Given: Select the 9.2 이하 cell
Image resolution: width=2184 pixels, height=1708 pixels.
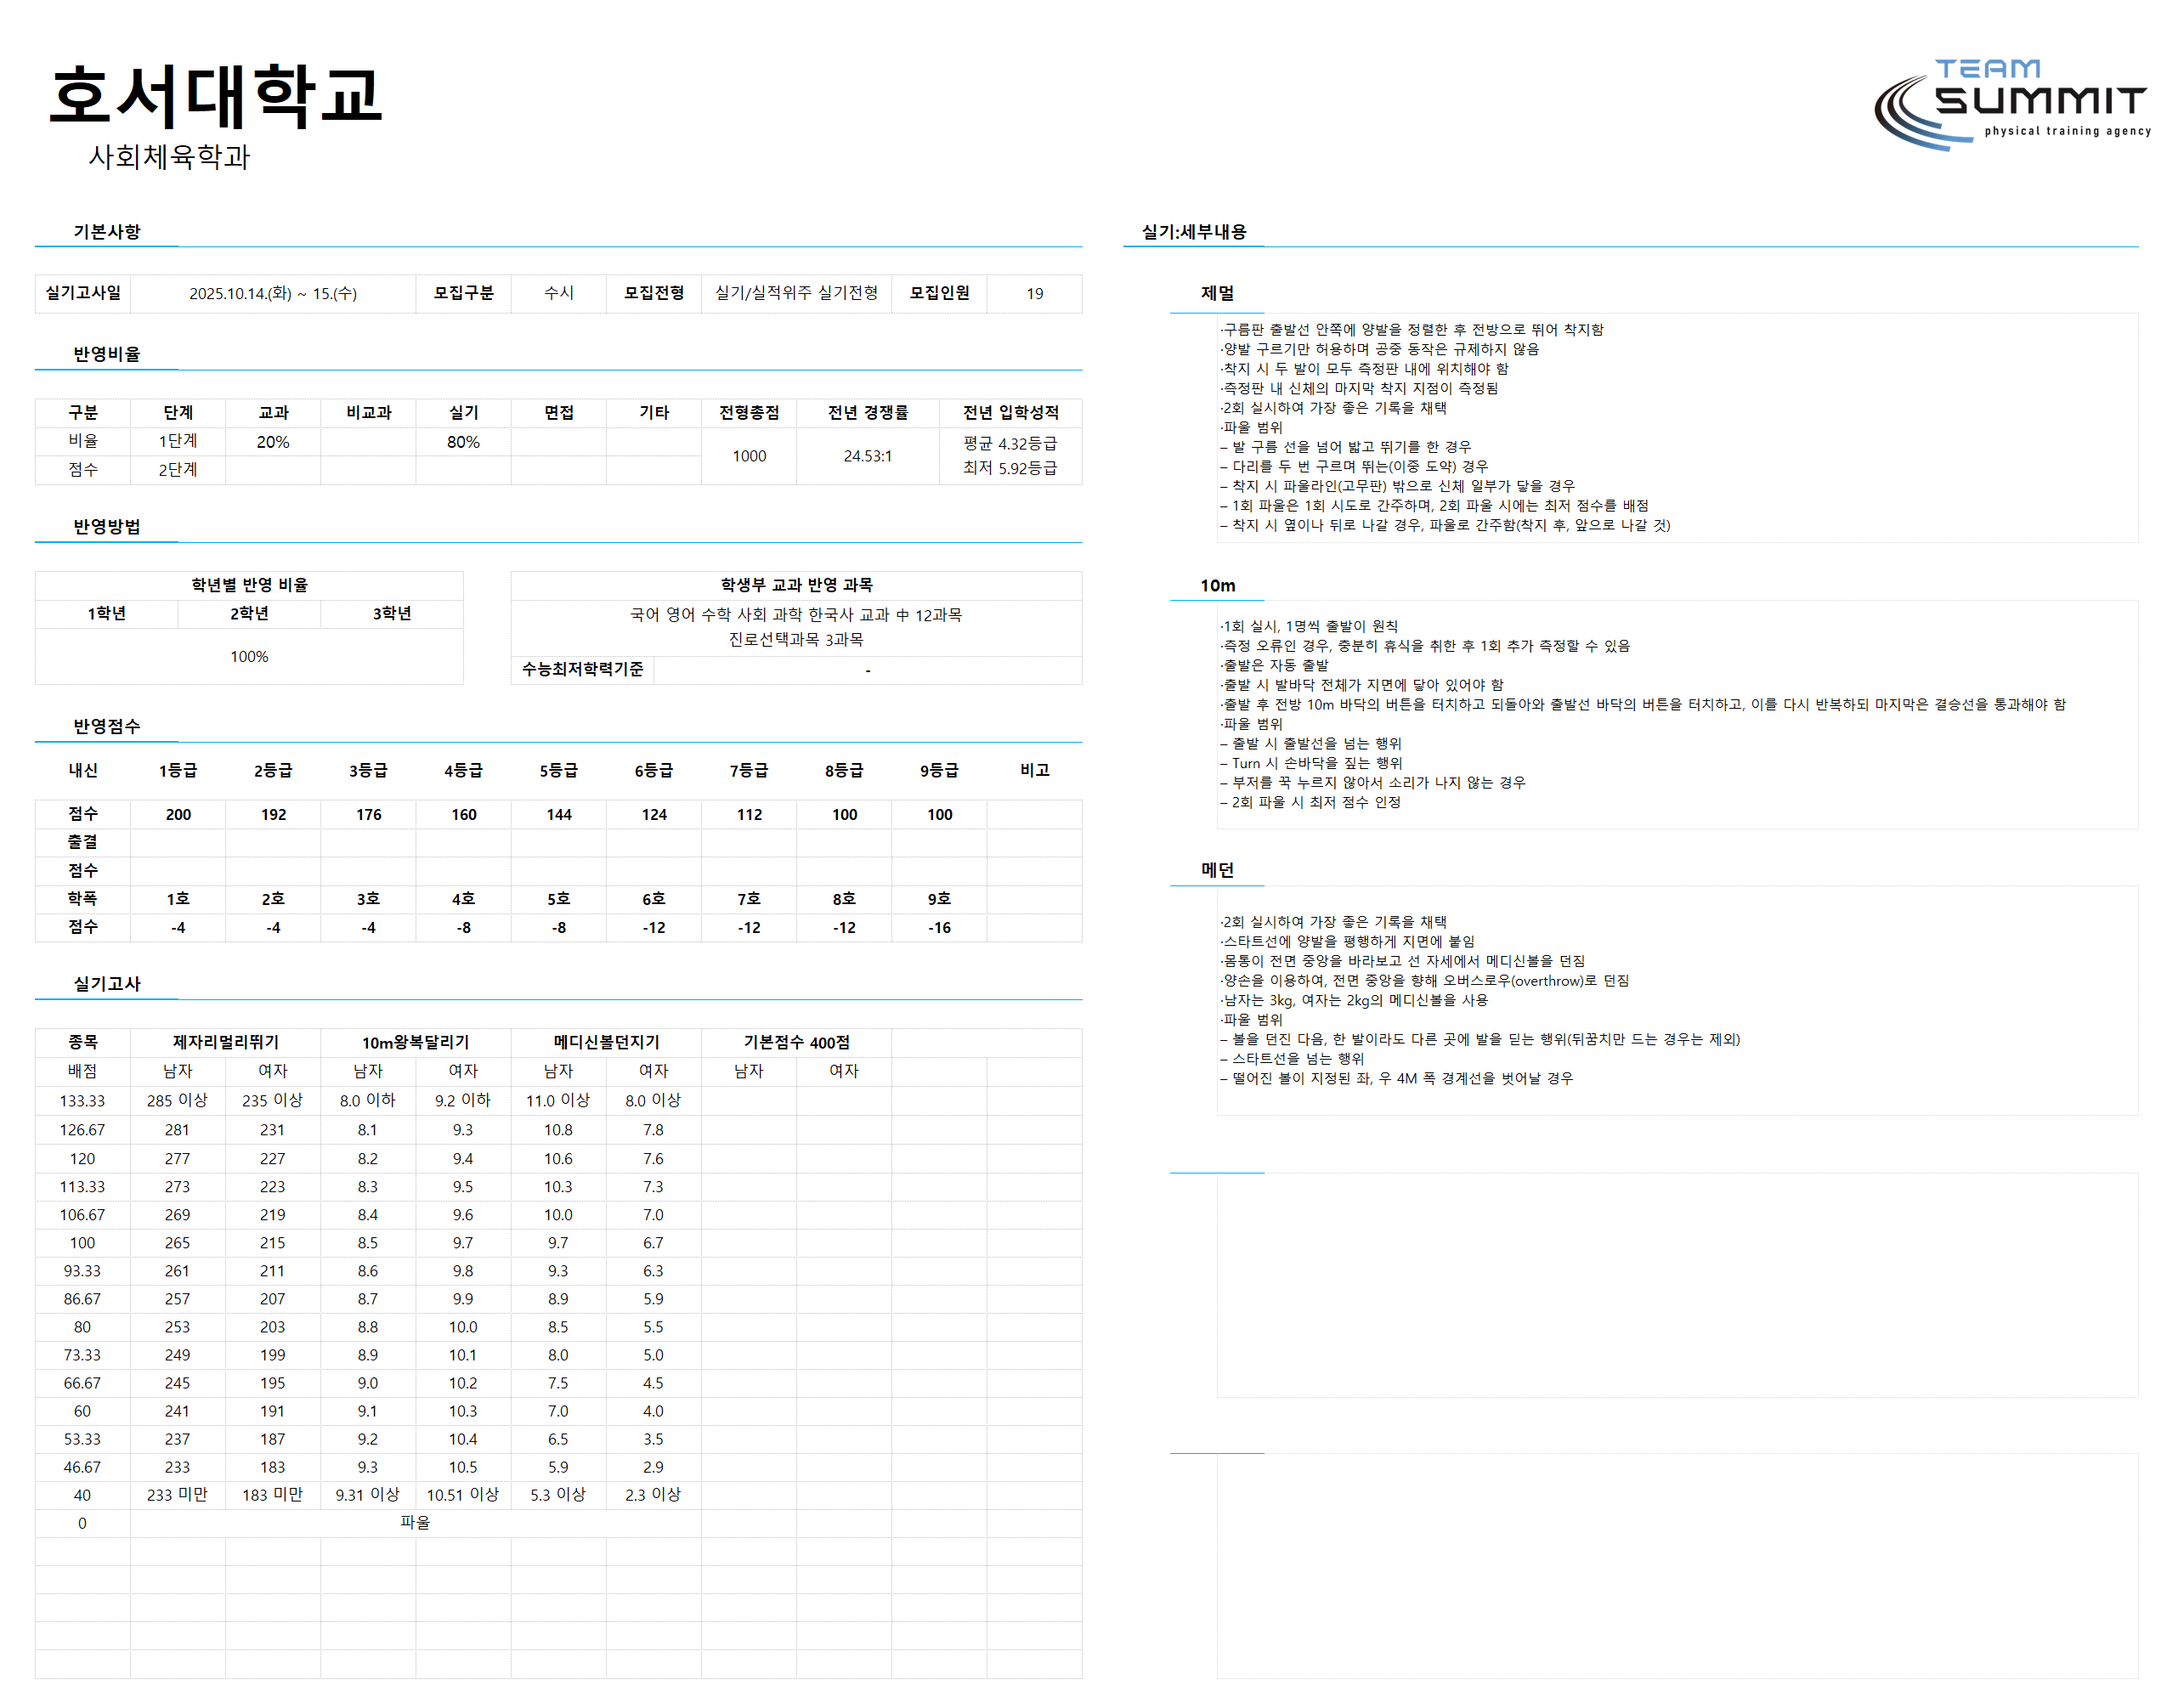Looking at the screenshot, I should (463, 1101).
